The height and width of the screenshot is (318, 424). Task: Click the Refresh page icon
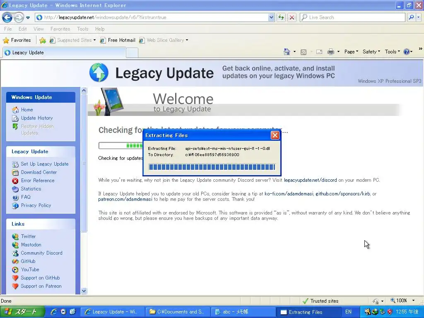pos(281,17)
